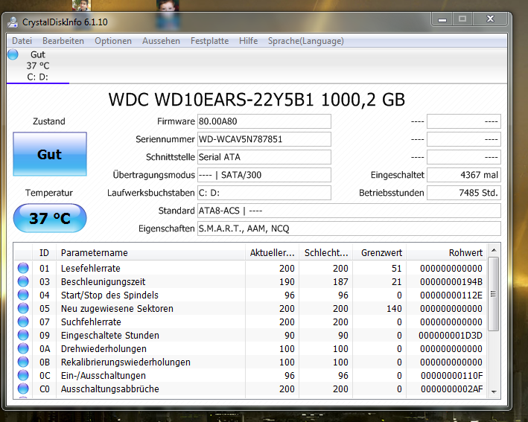This screenshot has height=422, width=528.
Task: Click the Aktueller... column header
Action: click(272, 253)
